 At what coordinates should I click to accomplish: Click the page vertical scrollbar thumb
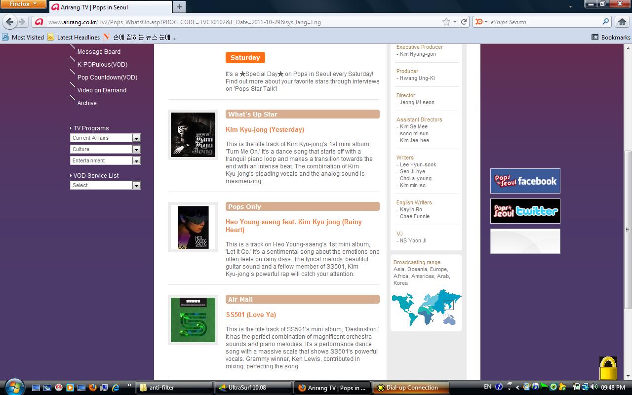point(628,230)
